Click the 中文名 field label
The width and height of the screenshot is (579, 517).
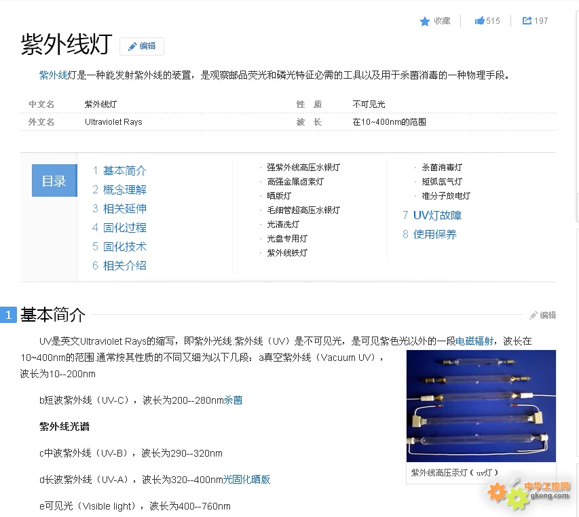41,104
